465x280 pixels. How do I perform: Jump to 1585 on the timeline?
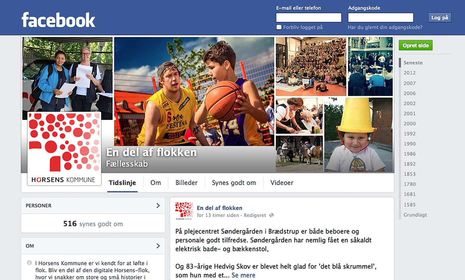[x=410, y=205]
